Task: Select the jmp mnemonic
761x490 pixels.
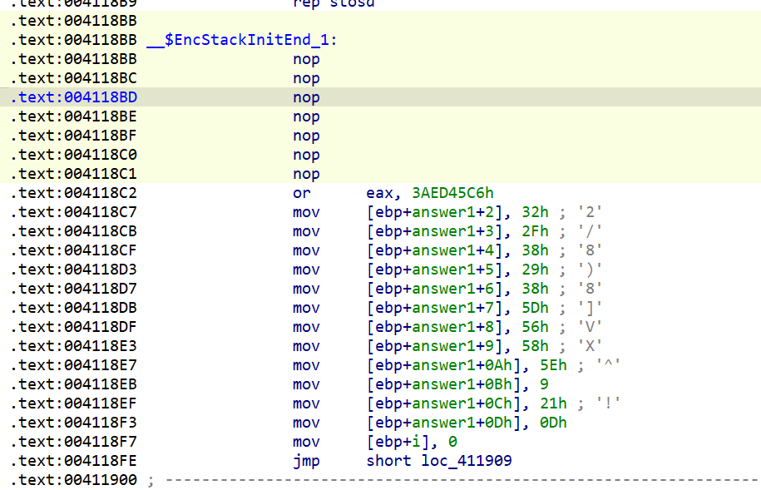Action: 306,461
